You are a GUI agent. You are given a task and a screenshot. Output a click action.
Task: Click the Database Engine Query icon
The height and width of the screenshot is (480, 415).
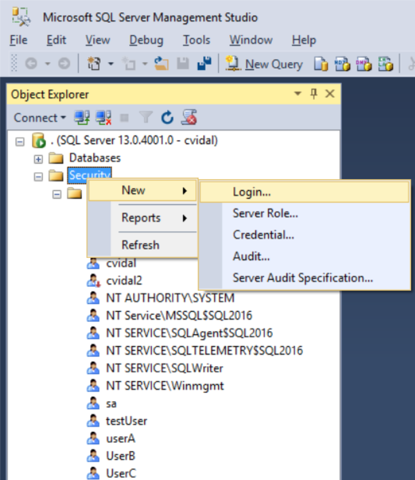321,64
